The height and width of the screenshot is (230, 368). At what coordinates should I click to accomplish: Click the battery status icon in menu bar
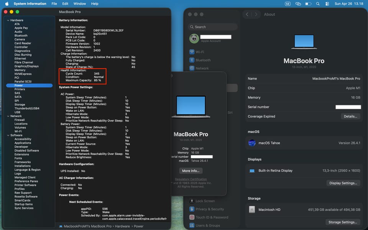coord(308,4)
